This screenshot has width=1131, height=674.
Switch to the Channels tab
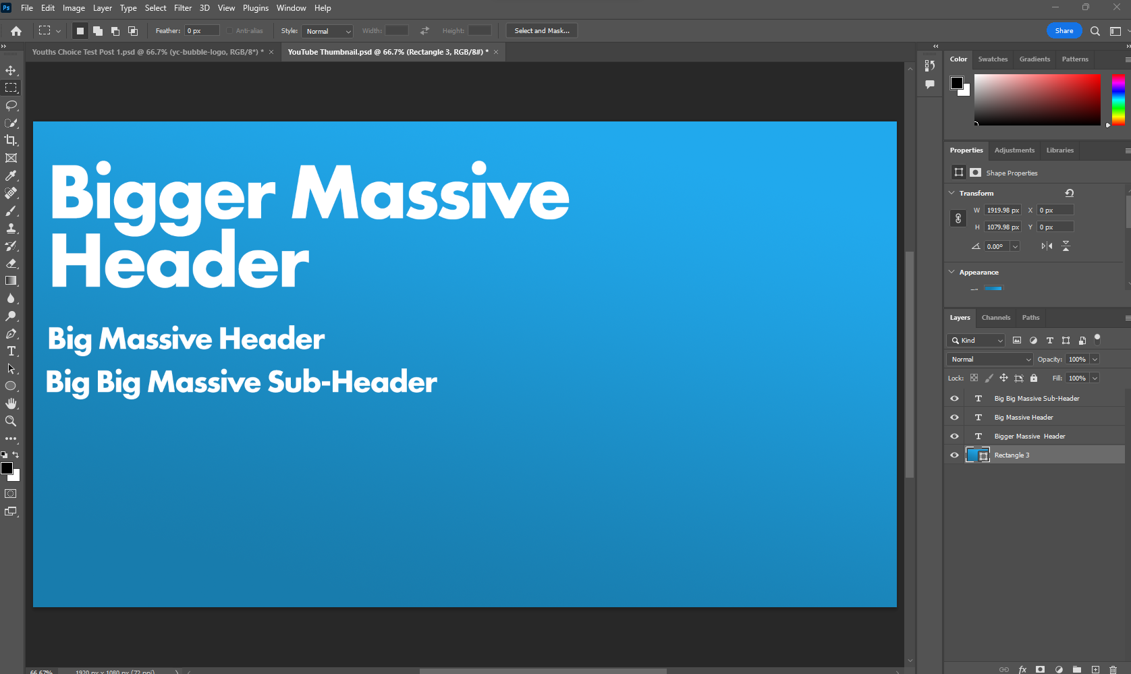pos(995,318)
